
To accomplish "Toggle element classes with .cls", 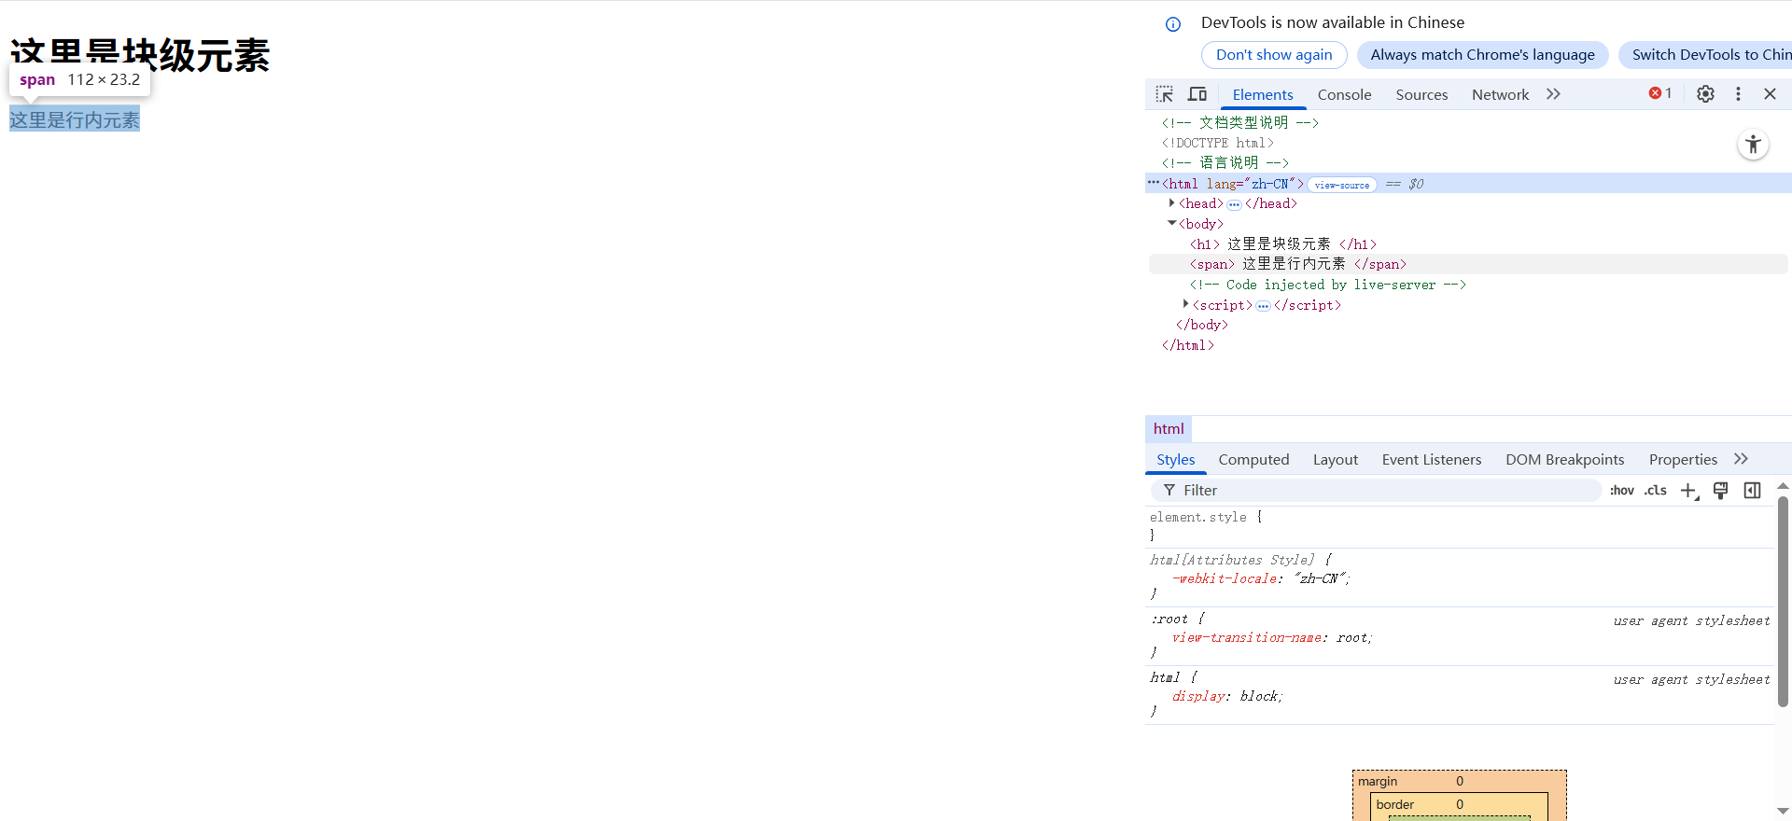I will [x=1656, y=491].
